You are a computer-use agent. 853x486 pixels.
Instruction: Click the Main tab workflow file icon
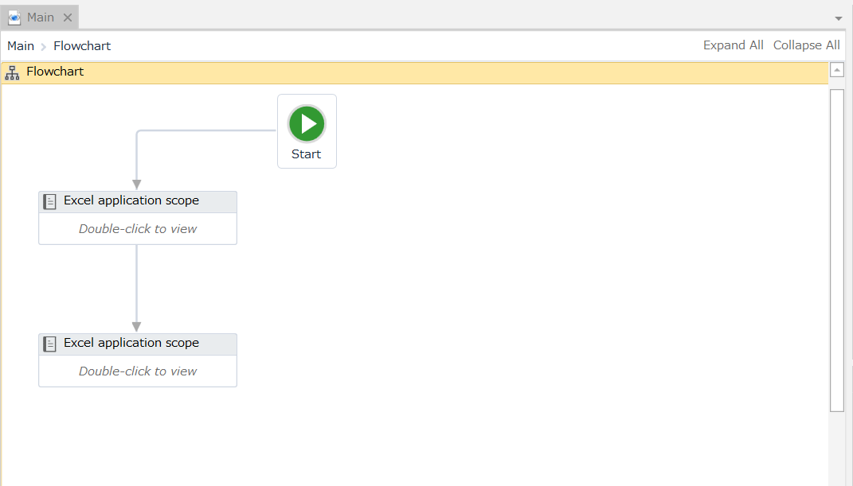tap(14, 17)
